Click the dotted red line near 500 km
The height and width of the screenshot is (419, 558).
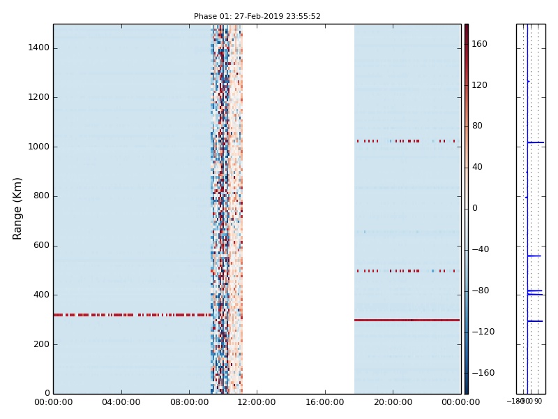[x=407, y=271]
